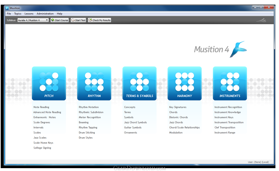Open the Symbols topic
Image resolution: width=279 pixels, height=171 pixels.
[x=129, y=117]
